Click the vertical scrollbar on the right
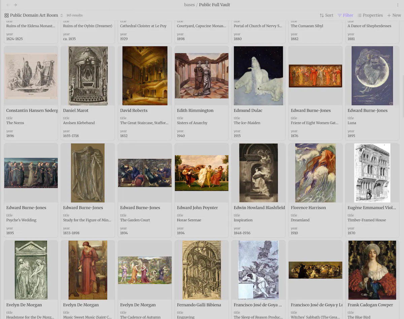The height and width of the screenshot is (319, 404). tap(403, 96)
